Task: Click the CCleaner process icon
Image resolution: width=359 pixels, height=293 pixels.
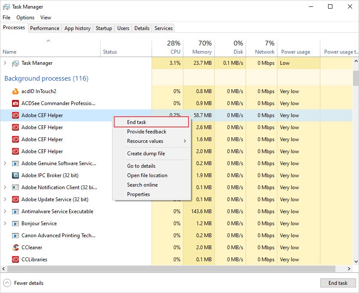Action: 15,248
